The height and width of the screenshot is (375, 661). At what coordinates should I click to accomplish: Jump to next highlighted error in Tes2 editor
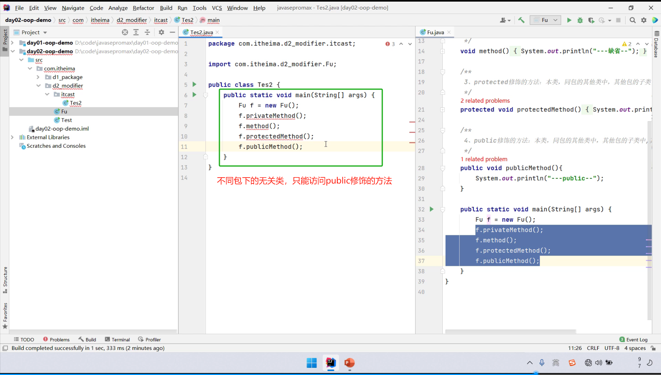pos(410,44)
